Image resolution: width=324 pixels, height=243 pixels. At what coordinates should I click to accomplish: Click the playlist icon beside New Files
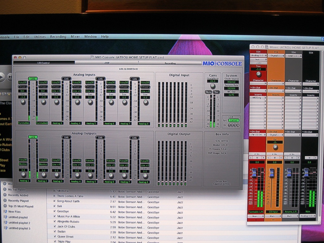(x=5, y=211)
